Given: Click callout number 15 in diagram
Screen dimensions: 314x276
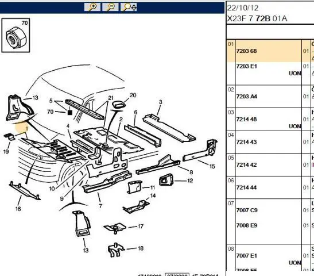Looking at the screenshot, I should [212, 166].
